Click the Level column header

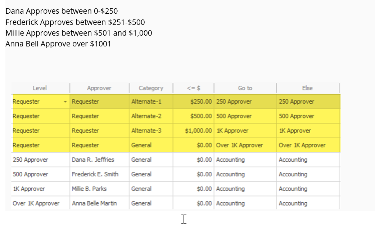[40, 88]
